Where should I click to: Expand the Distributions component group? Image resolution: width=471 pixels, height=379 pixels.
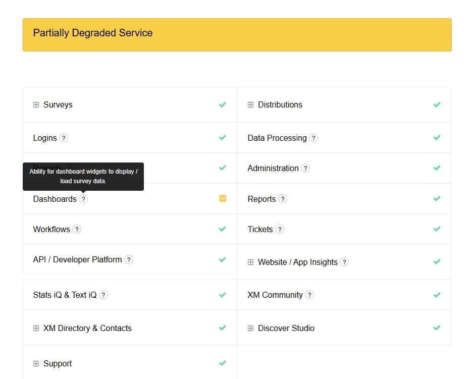pyautogui.click(x=250, y=105)
